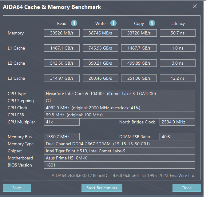Click the CPU Clock label

18,108
